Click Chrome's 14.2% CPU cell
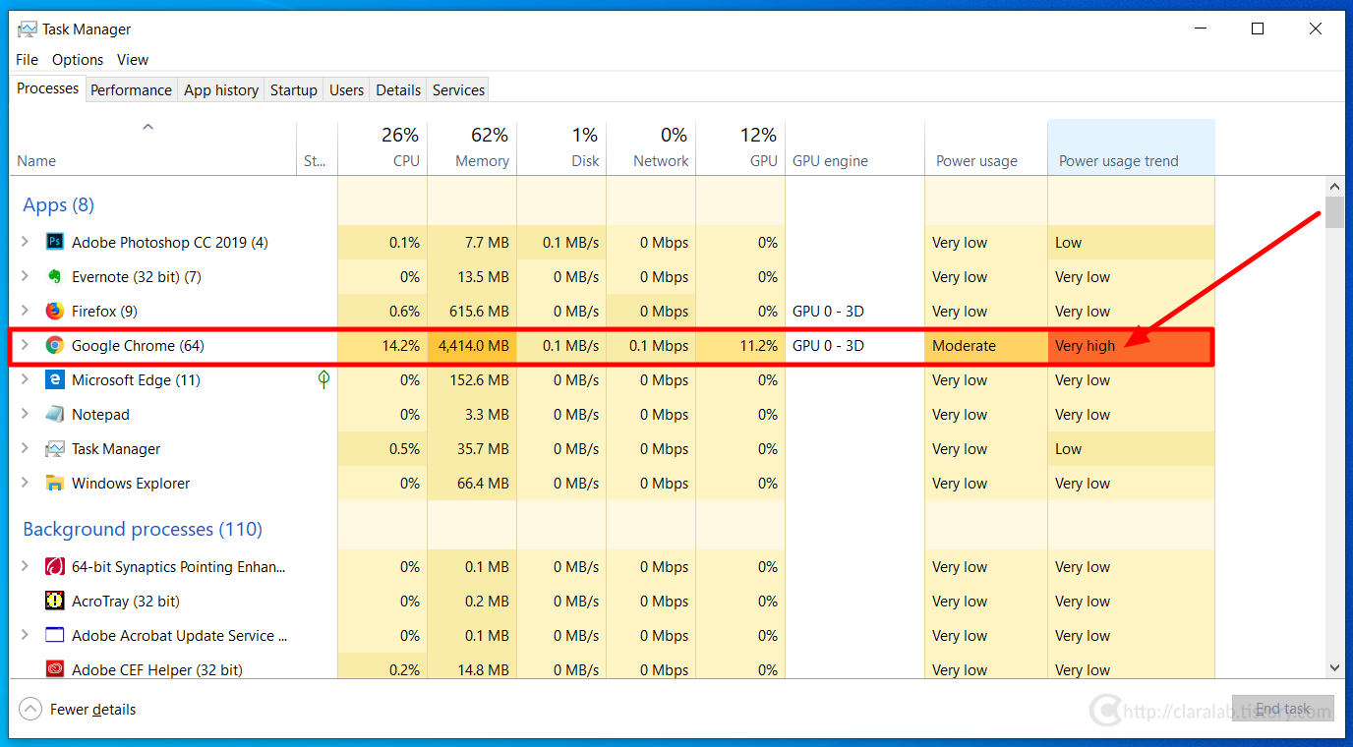 click(x=382, y=345)
